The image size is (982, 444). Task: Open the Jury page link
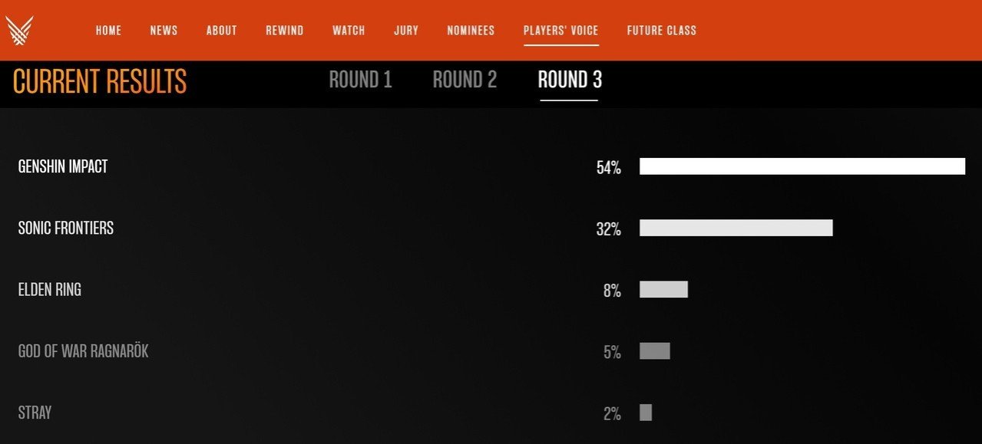tap(406, 31)
